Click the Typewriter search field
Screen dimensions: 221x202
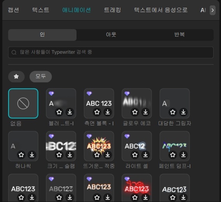click(x=111, y=52)
